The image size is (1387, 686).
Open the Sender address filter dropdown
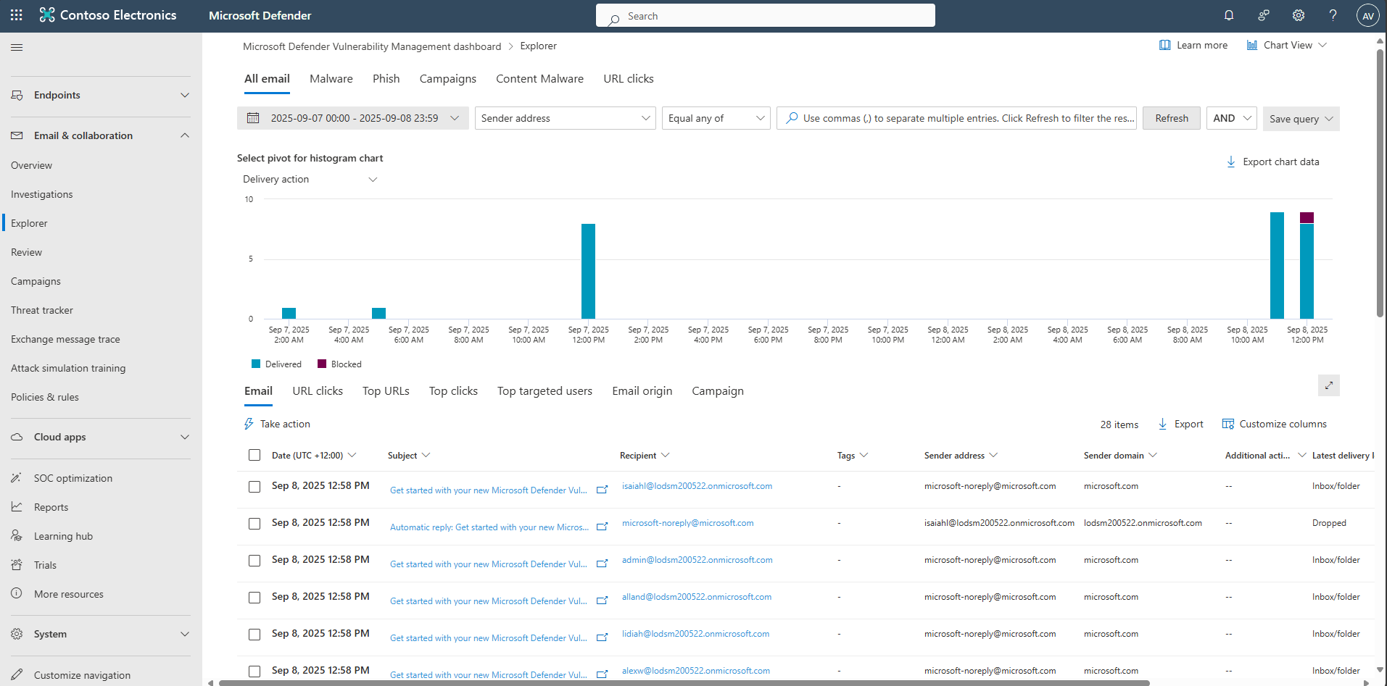coord(566,118)
